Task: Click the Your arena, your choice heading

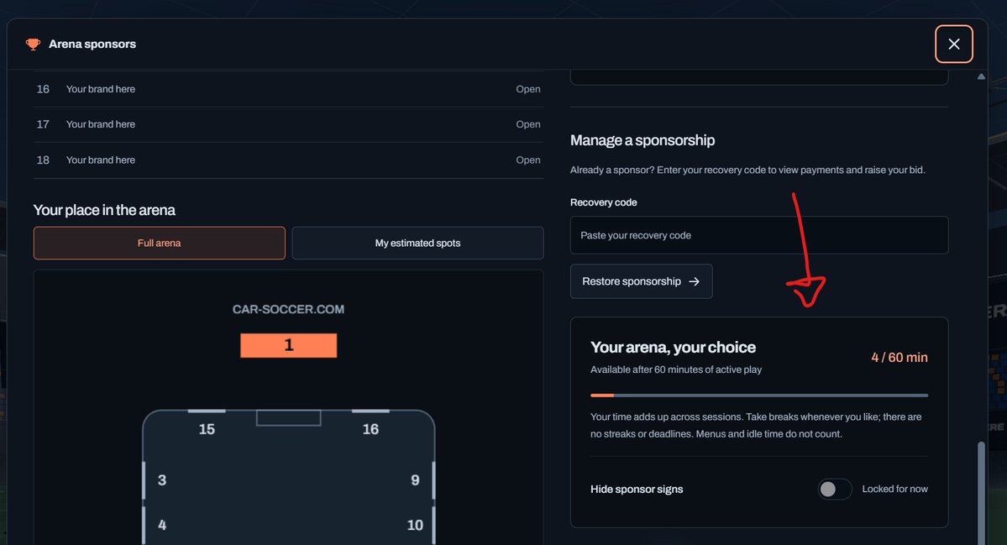Action: 673,348
